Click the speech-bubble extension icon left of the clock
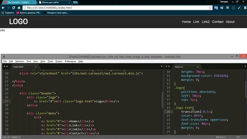This screenshot has width=247, height=139. 228,8
